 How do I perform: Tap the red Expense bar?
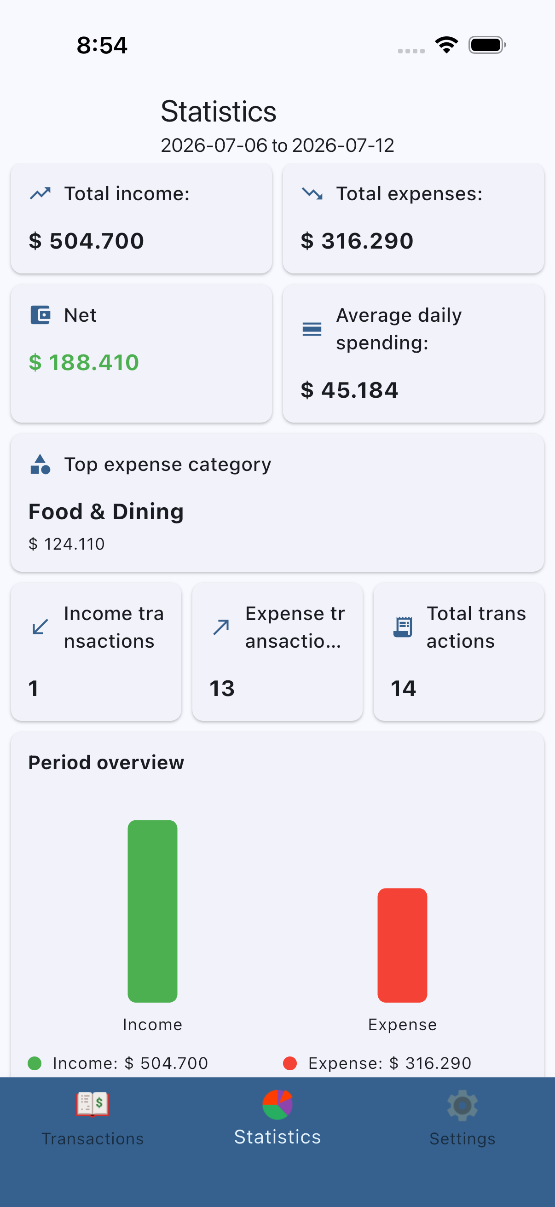402,945
